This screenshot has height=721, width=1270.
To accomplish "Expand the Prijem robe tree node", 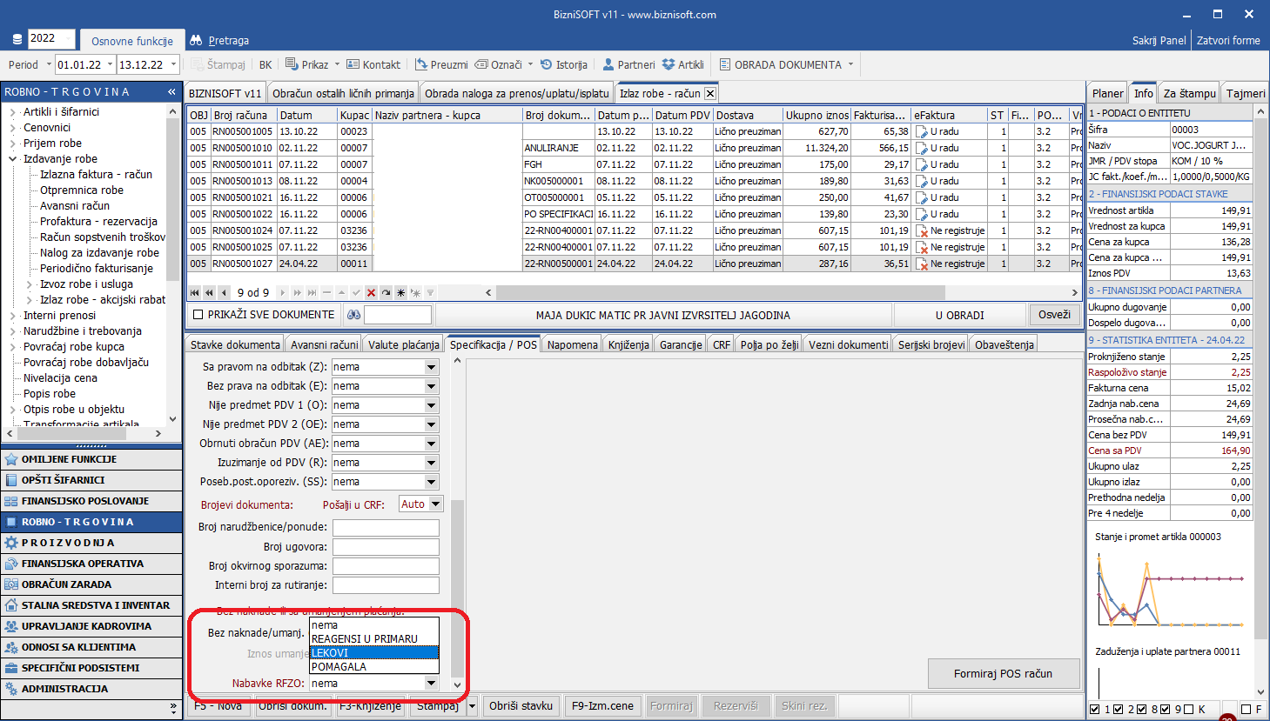I will (x=12, y=144).
